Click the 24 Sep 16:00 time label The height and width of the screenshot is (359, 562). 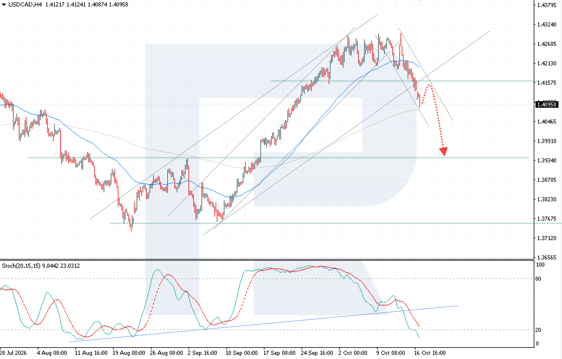(317, 353)
